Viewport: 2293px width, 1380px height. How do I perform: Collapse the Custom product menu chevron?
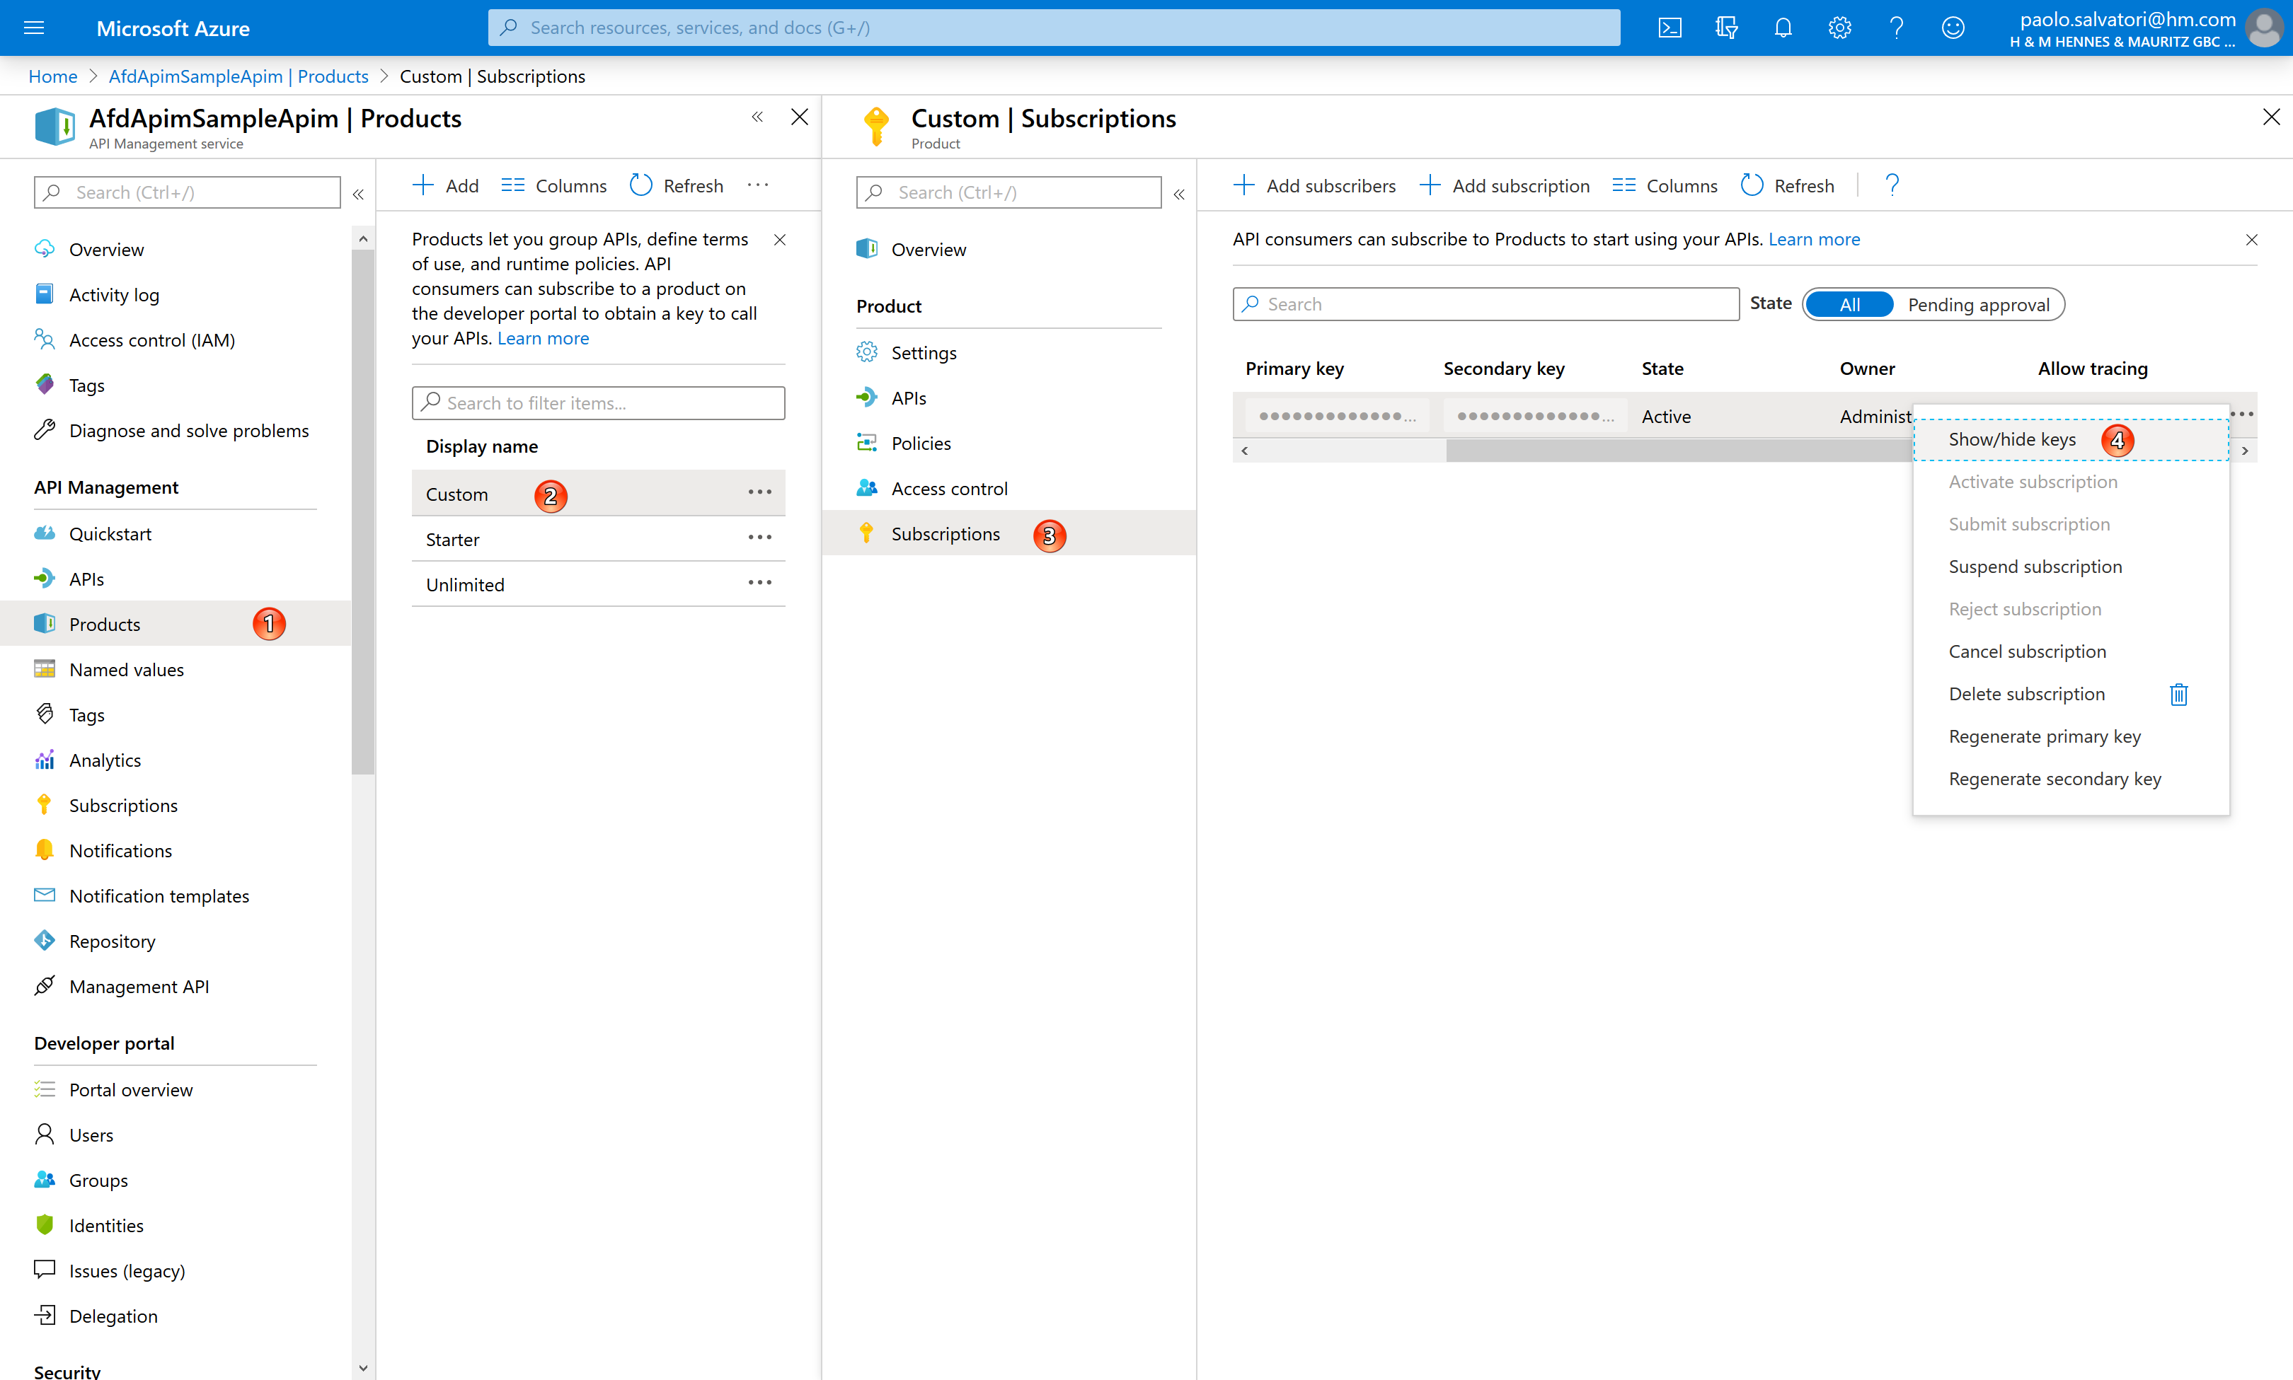(1178, 193)
